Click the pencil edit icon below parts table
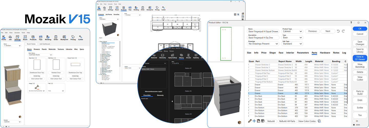 (250, 121)
